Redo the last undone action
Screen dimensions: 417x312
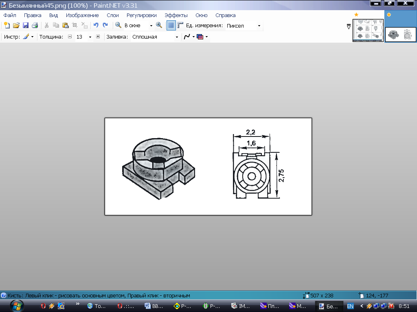pos(105,25)
